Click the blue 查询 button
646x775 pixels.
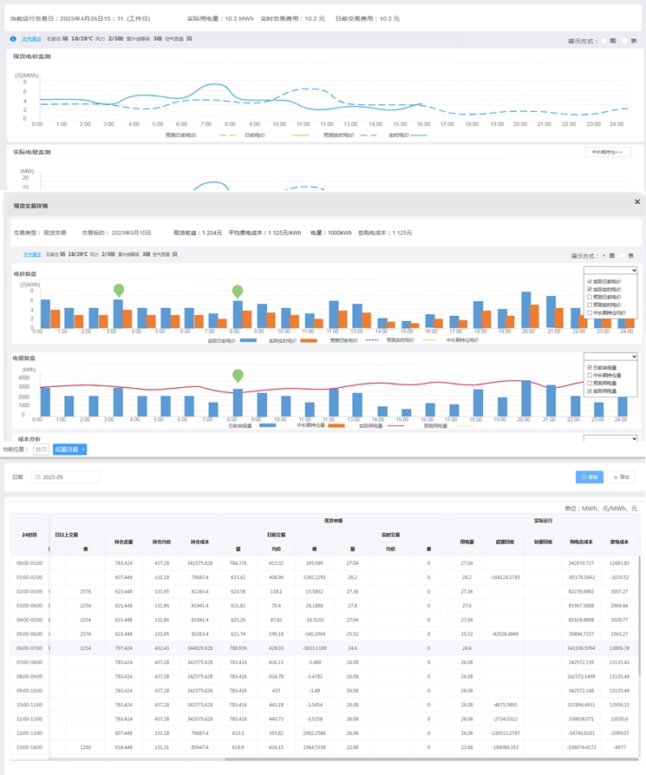pos(590,477)
